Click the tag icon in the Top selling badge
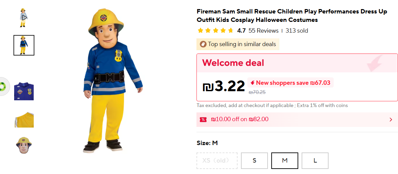The image size is (398, 174). (x=203, y=44)
